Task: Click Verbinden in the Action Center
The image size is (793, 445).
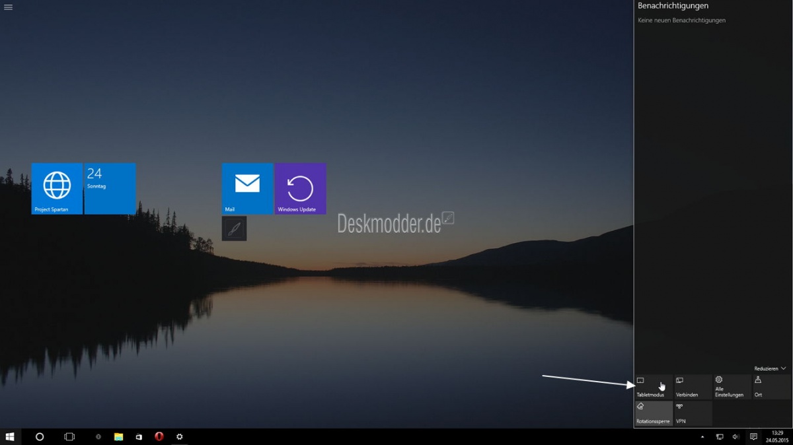Action: tap(692, 386)
